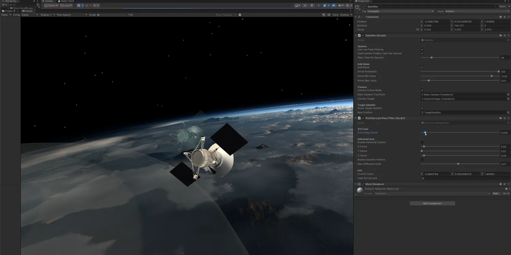Screen dimensions: 511x255
Task: Click the Position X input field in Transform
Action: point(437,21)
